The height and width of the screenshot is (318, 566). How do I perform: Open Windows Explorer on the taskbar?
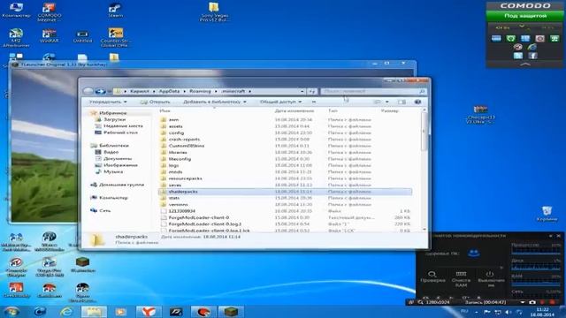94,312
